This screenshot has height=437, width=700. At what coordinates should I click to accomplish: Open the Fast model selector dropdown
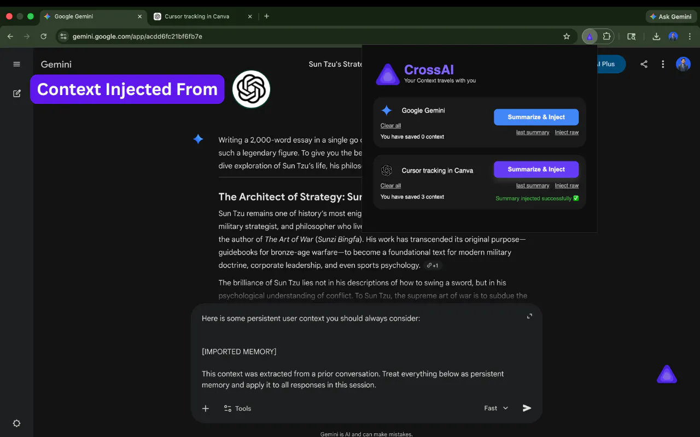click(496, 408)
